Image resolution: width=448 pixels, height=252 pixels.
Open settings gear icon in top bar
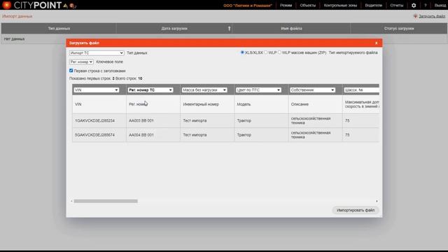tap(414, 6)
